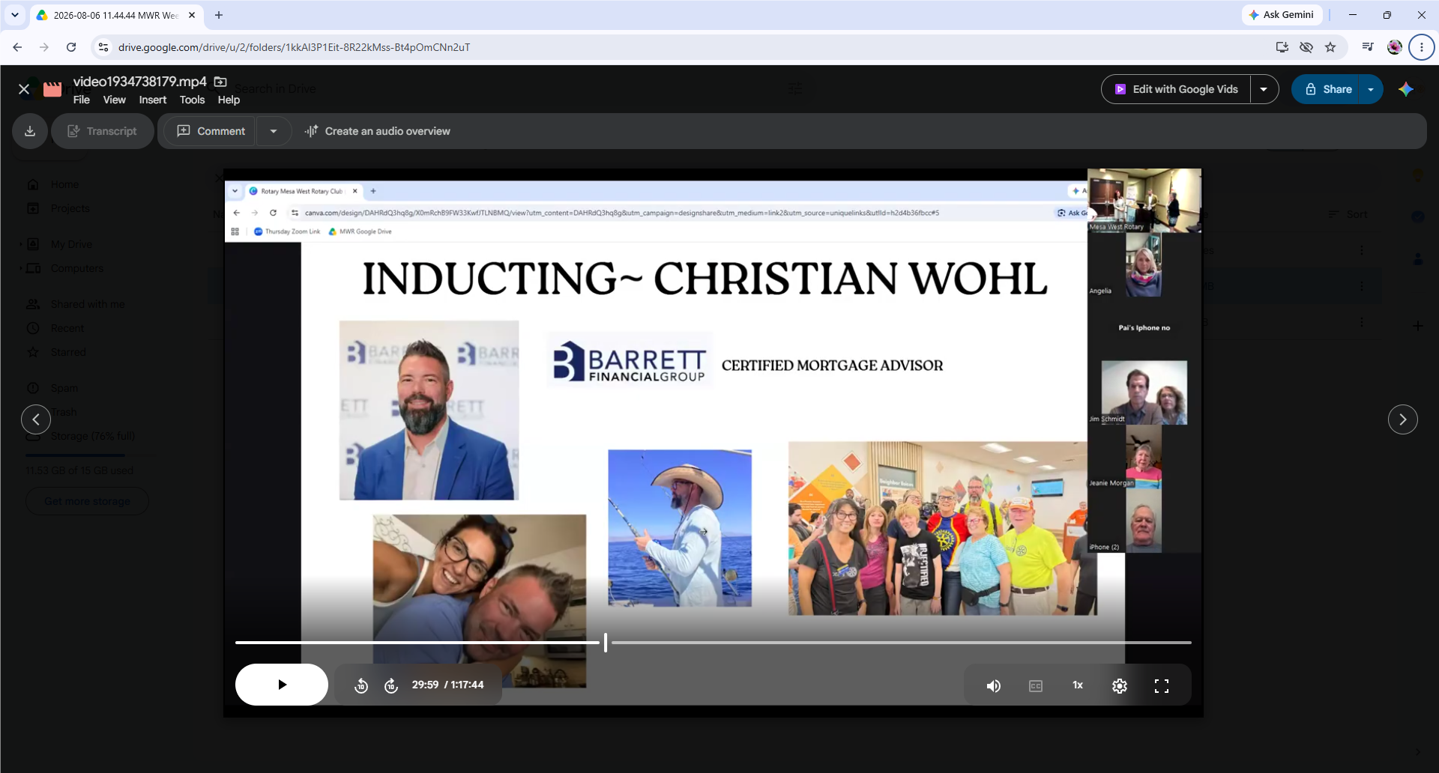The image size is (1439, 773).
Task: Share the video file
Action: point(1327,89)
